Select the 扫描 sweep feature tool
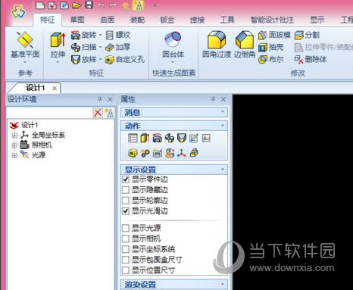Viewport: 353px width, 290px height. coord(83,47)
